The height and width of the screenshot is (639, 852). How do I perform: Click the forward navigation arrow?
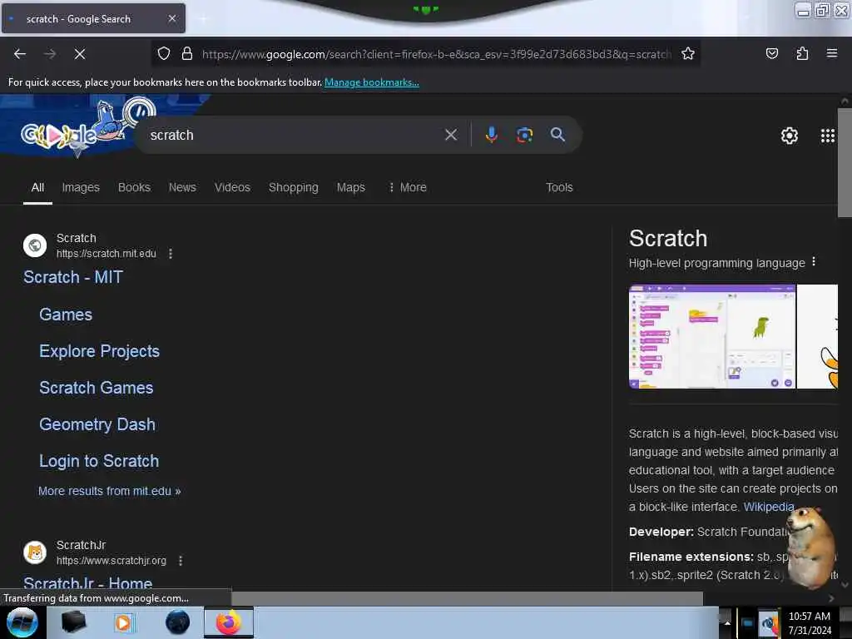(50, 54)
